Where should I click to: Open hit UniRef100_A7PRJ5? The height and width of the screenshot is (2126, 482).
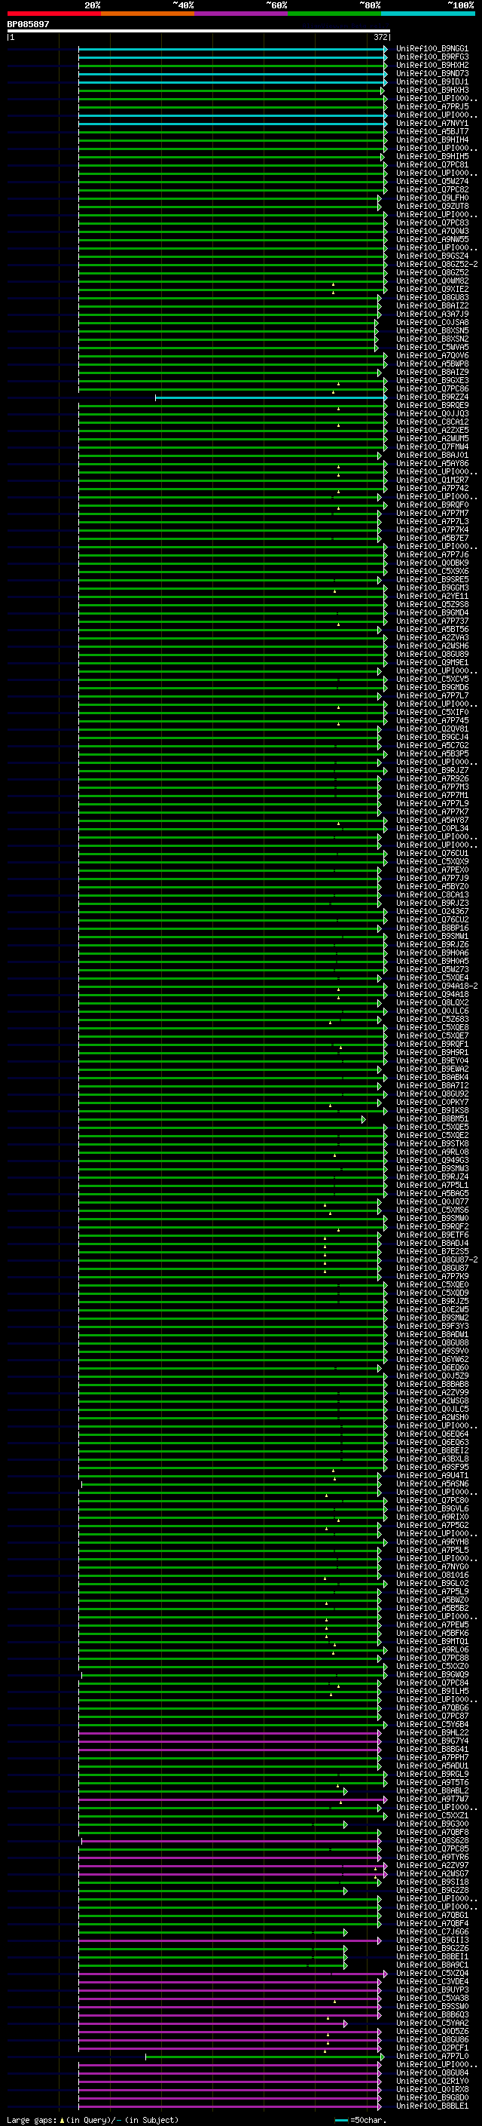432,106
